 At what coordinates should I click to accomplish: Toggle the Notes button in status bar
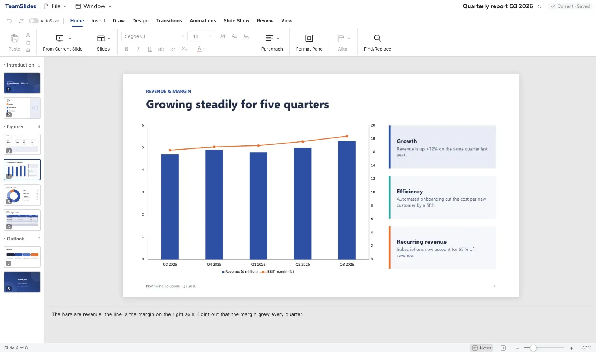point(482,348)
